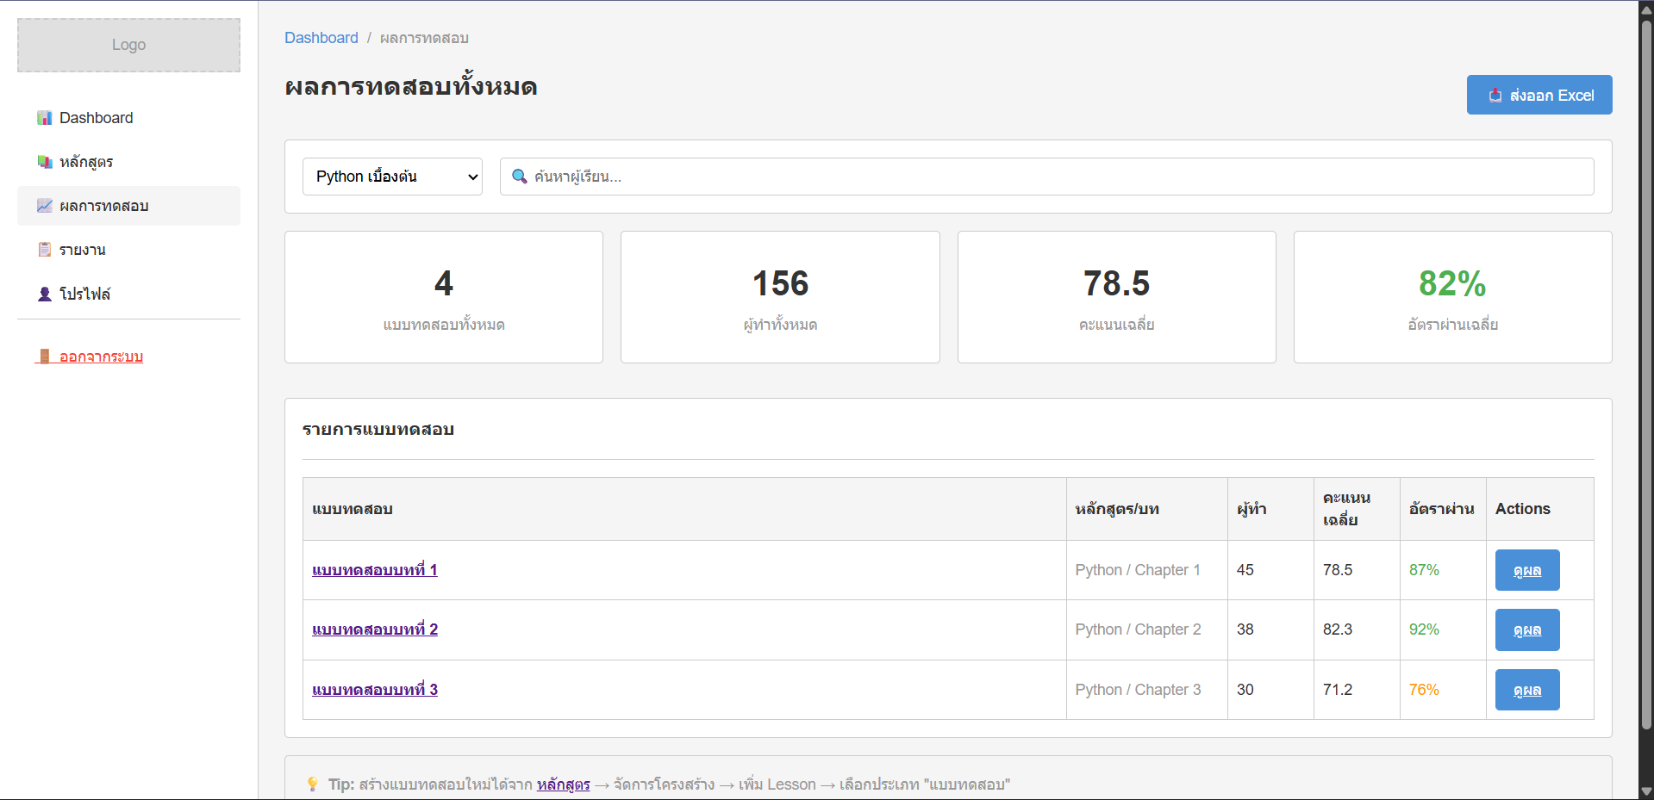This screenshot has width=1654, height=800.
Task: Click the Dashboard bar chart icon in sidebar
Action: tap(44, 118)
